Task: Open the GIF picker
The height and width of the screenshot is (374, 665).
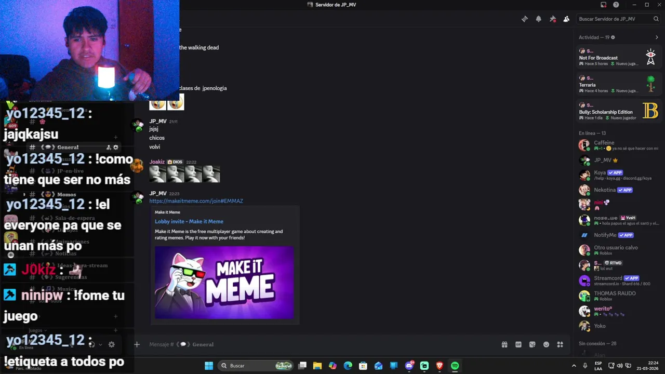Action: coord(518,344)
